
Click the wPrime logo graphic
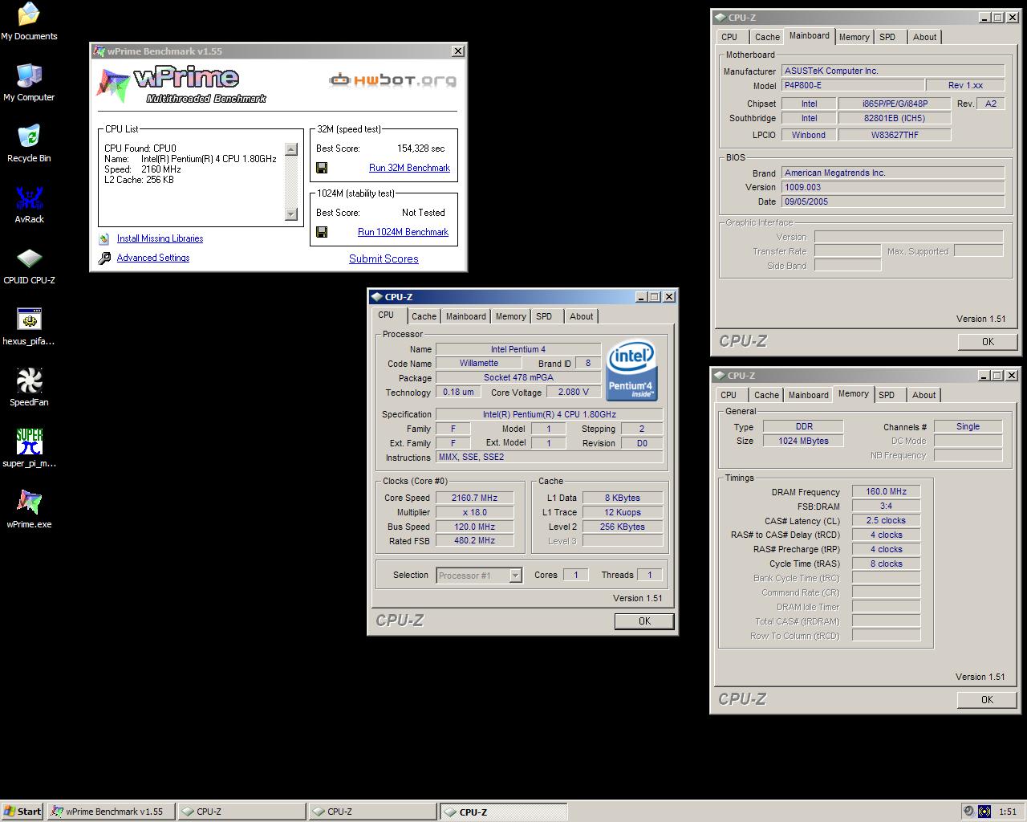[x=181, y=85]
